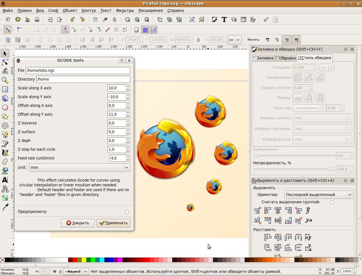Select the Gradient tool
362x276 pixels.
pyautogui.click(x=5, y=198)
